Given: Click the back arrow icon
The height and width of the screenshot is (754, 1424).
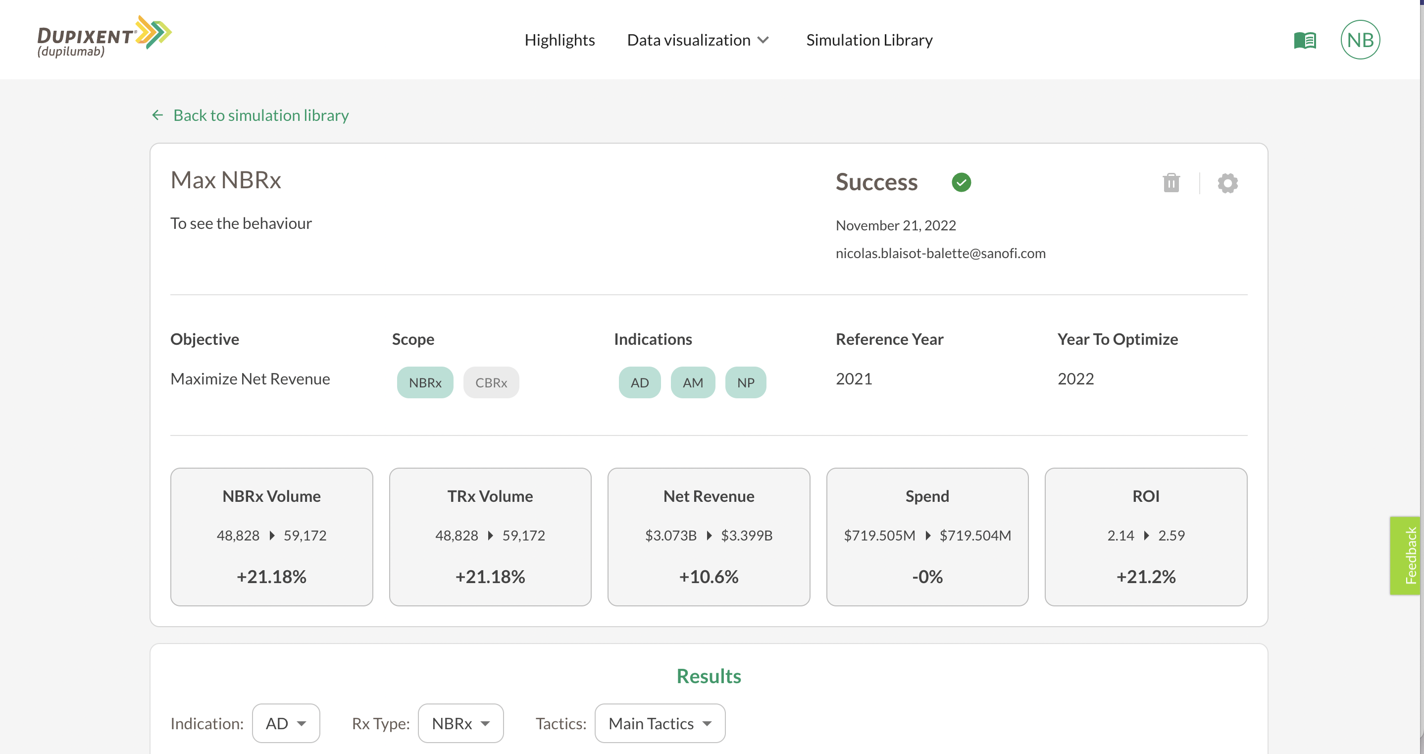Looking at the screenshot, I should pyautogui.click(x=157, y=115).
